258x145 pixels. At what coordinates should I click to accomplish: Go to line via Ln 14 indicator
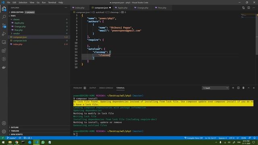[210, 138]
